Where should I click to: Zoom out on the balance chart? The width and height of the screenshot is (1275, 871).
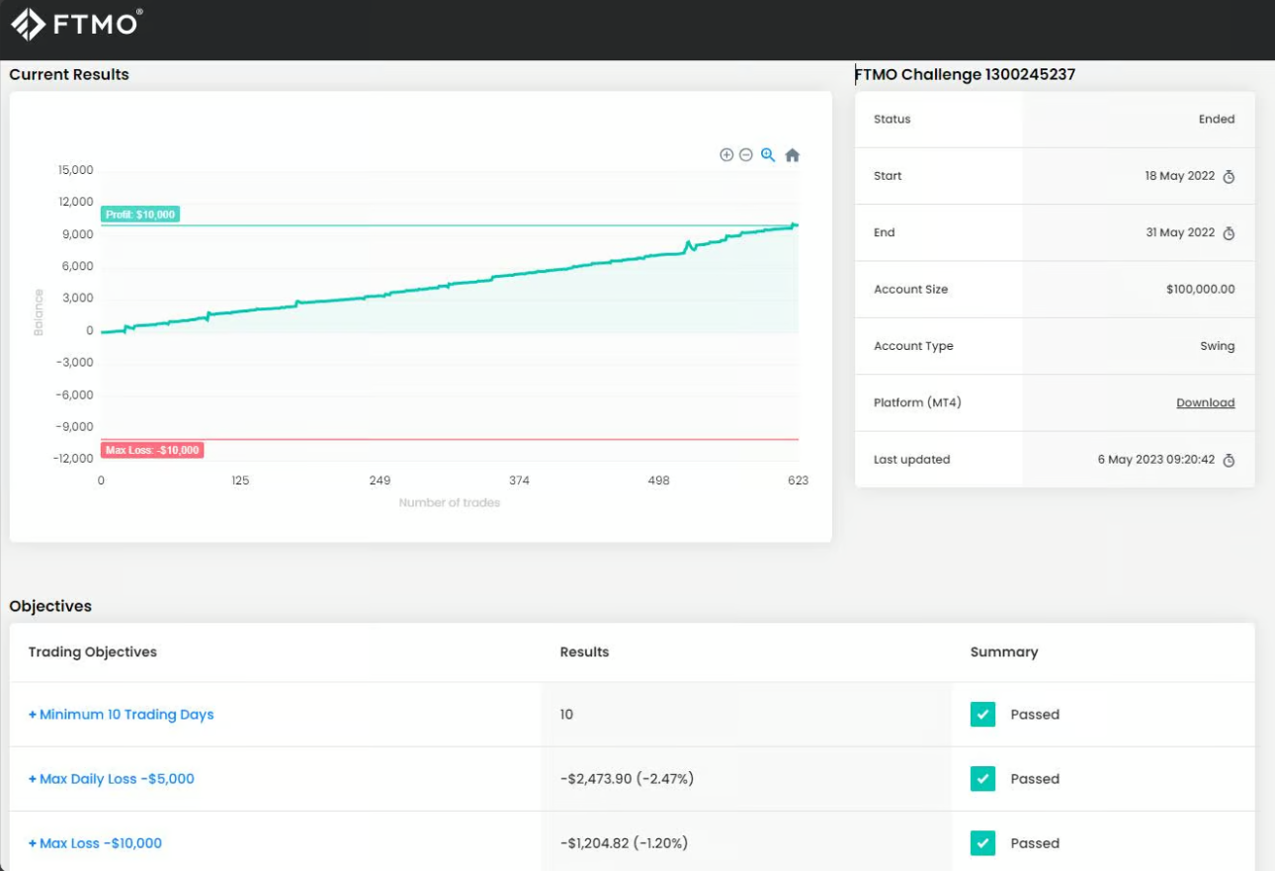[x=746, y=155]
